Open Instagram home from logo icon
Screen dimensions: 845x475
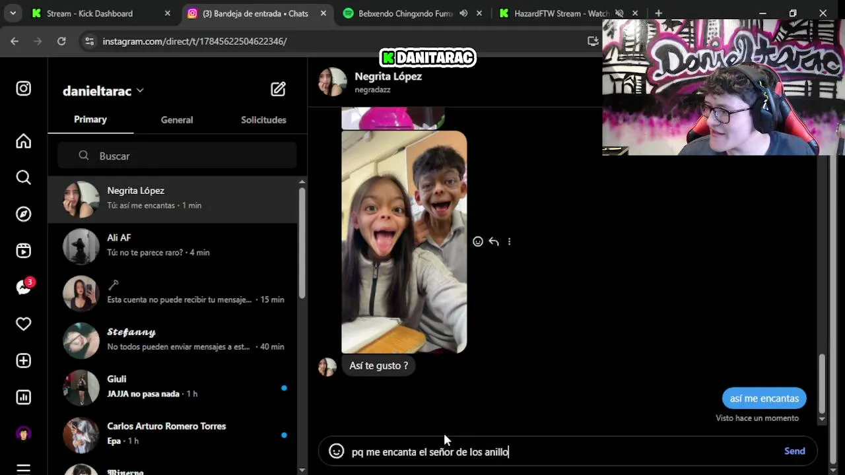pyautogui.click(x=24, y=88)
